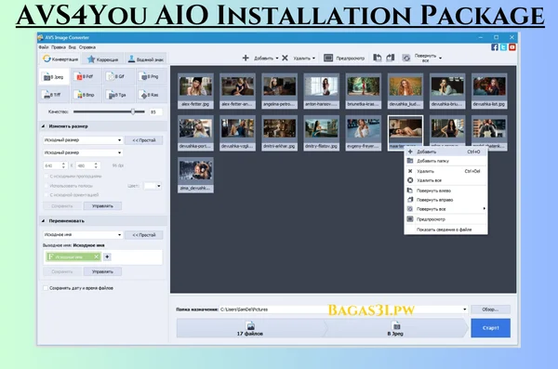Open the second 'Исходный размер' dropdown
The height and width of the screenshot is (369, 558).
click(x=83, y=152)
